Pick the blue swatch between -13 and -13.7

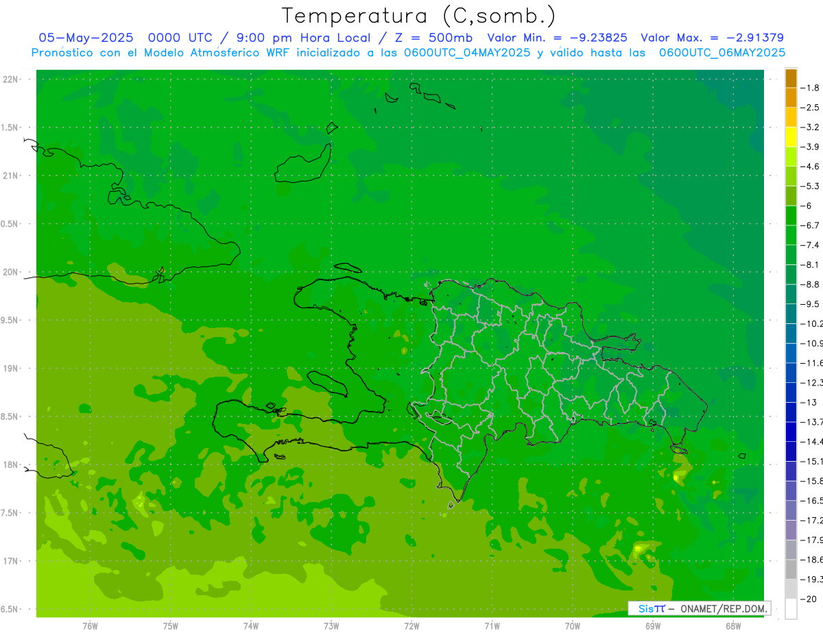(x=791, y=412)
